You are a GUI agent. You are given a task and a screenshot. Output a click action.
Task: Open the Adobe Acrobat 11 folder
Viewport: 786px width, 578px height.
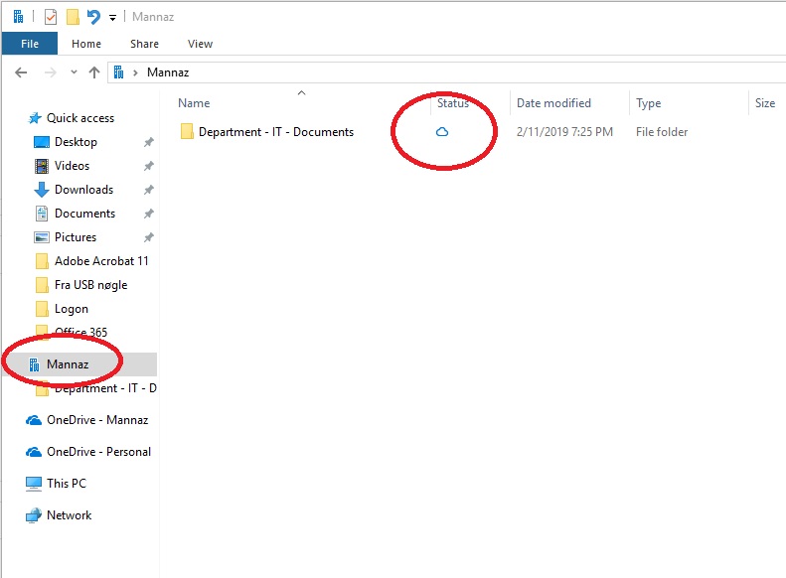click(101, 261)
